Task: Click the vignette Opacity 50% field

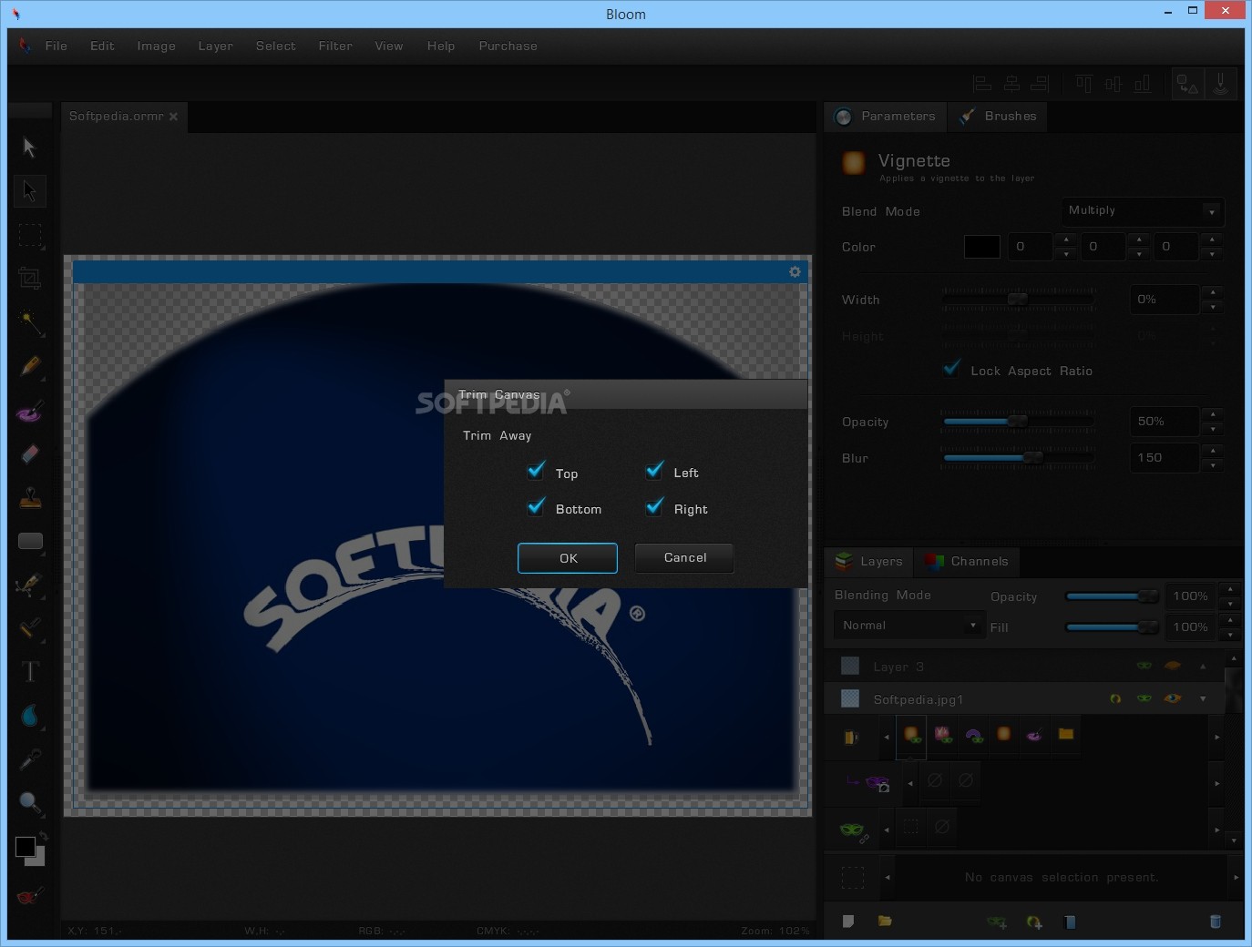Action: (1165, 422)
